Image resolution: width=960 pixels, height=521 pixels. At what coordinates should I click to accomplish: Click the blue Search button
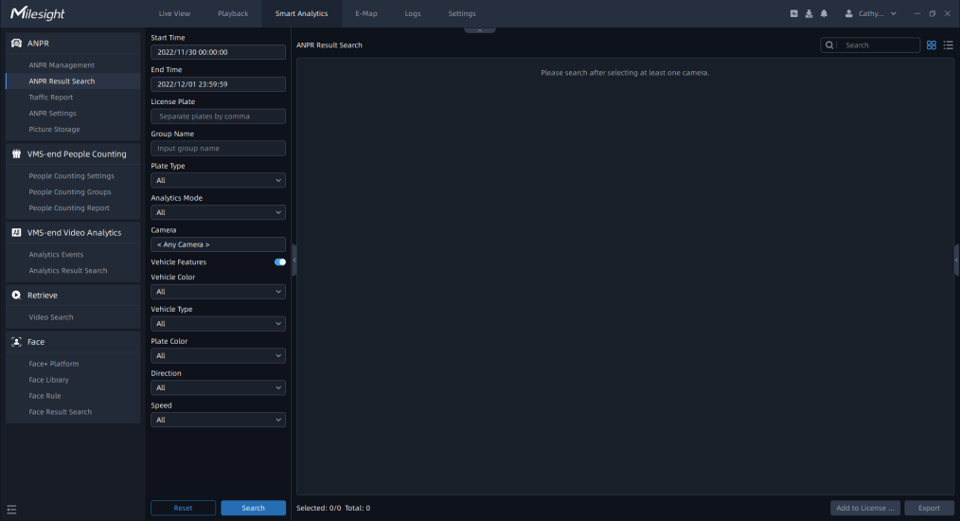pyautogui.click(x=254, y=508)
